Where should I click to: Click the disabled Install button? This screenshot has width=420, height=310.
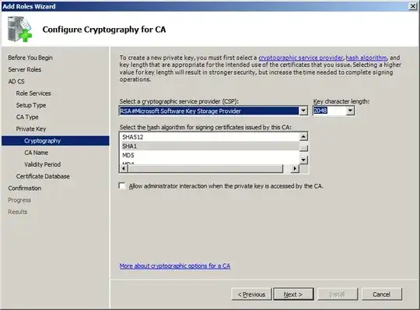tap(338, 294)
